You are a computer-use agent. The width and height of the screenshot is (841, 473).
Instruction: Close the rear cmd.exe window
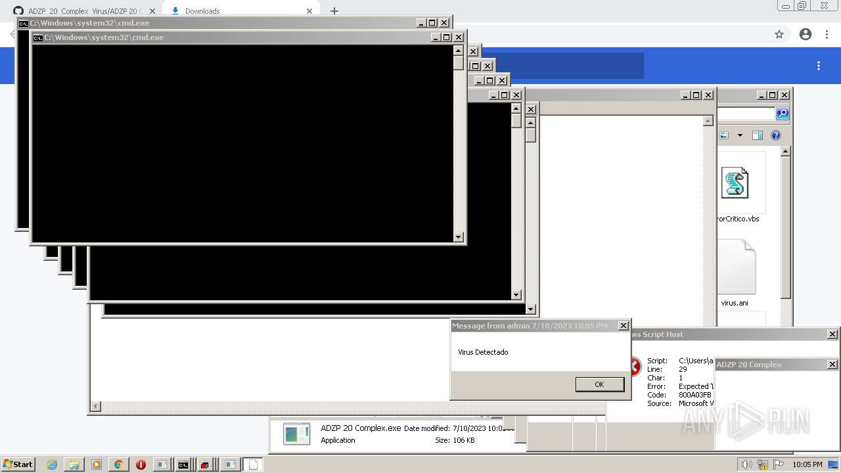[x=444, y=23]
